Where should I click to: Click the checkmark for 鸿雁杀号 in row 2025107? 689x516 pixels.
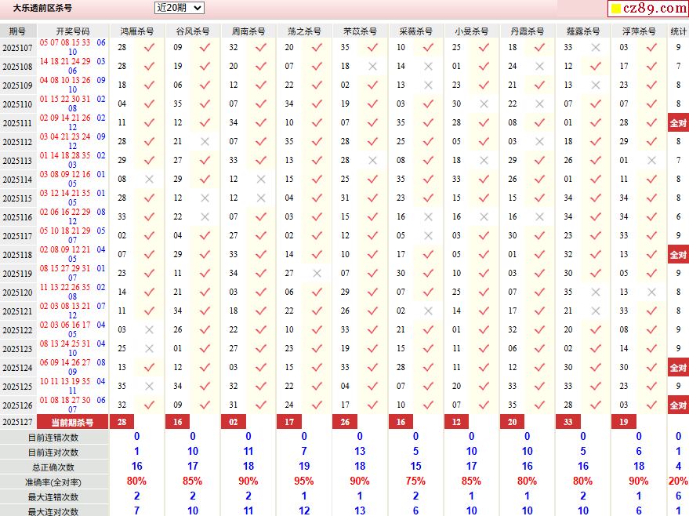tap(149, 47)
